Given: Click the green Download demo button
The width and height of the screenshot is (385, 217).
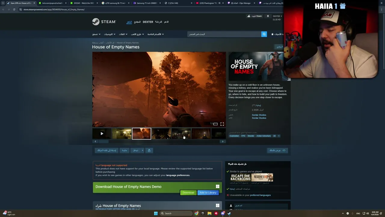Looking at the screenshot, I should pyautogui.click(x=188, y=193).
